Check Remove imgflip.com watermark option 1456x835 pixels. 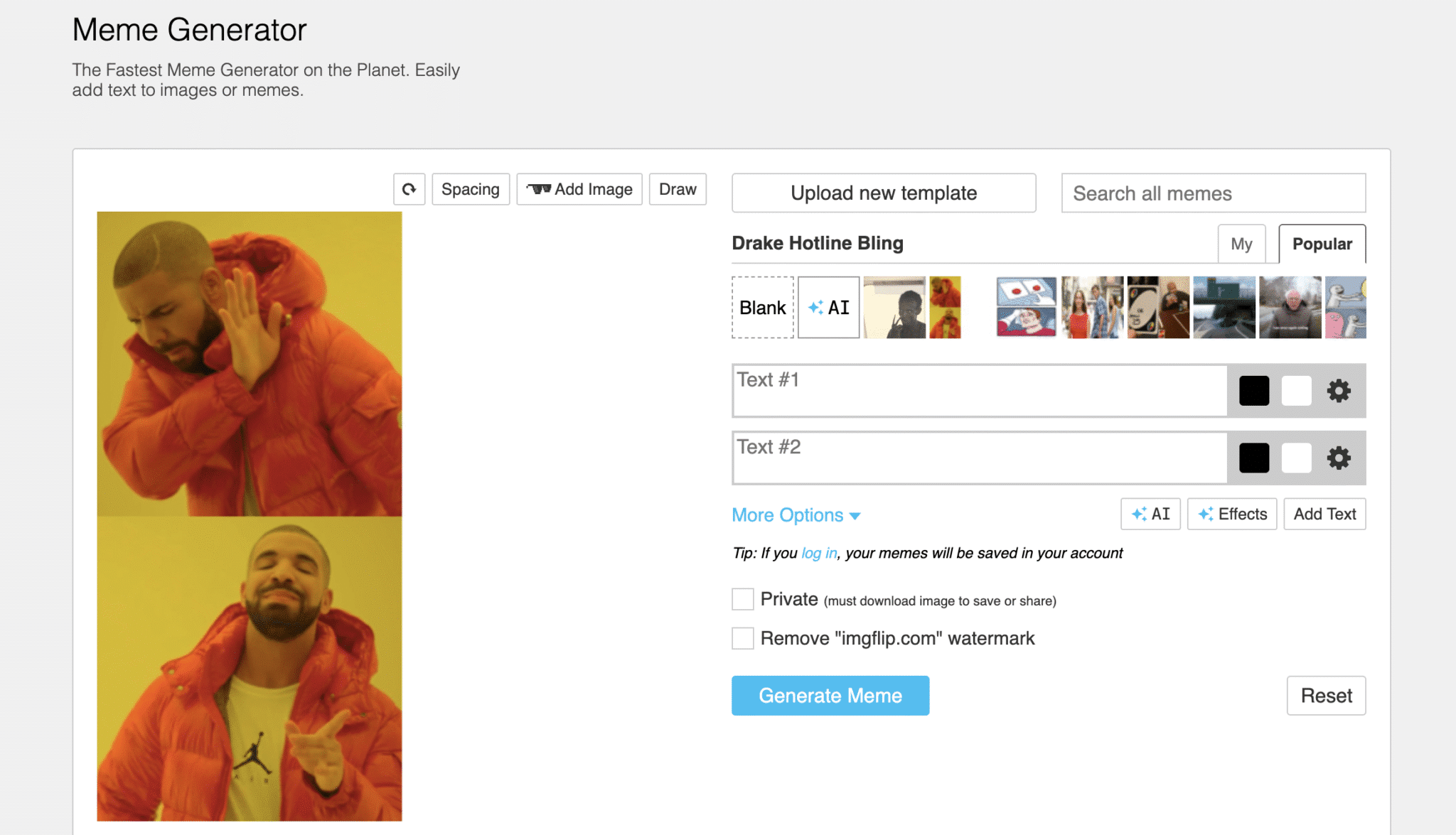742,638
